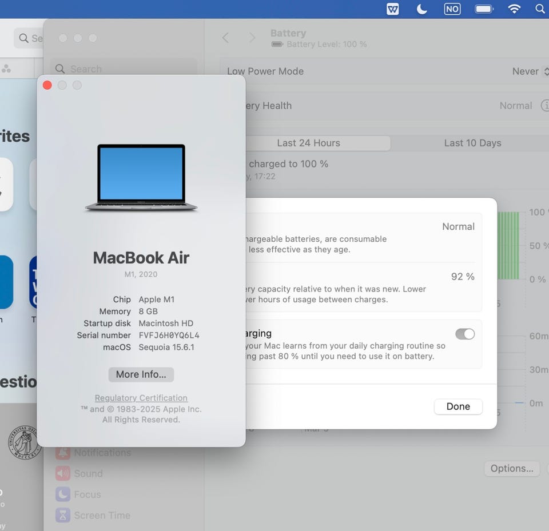Select the Sound sidebar icon
The image size is (549, 531).
pyautogui.click(x=63, y=473)
